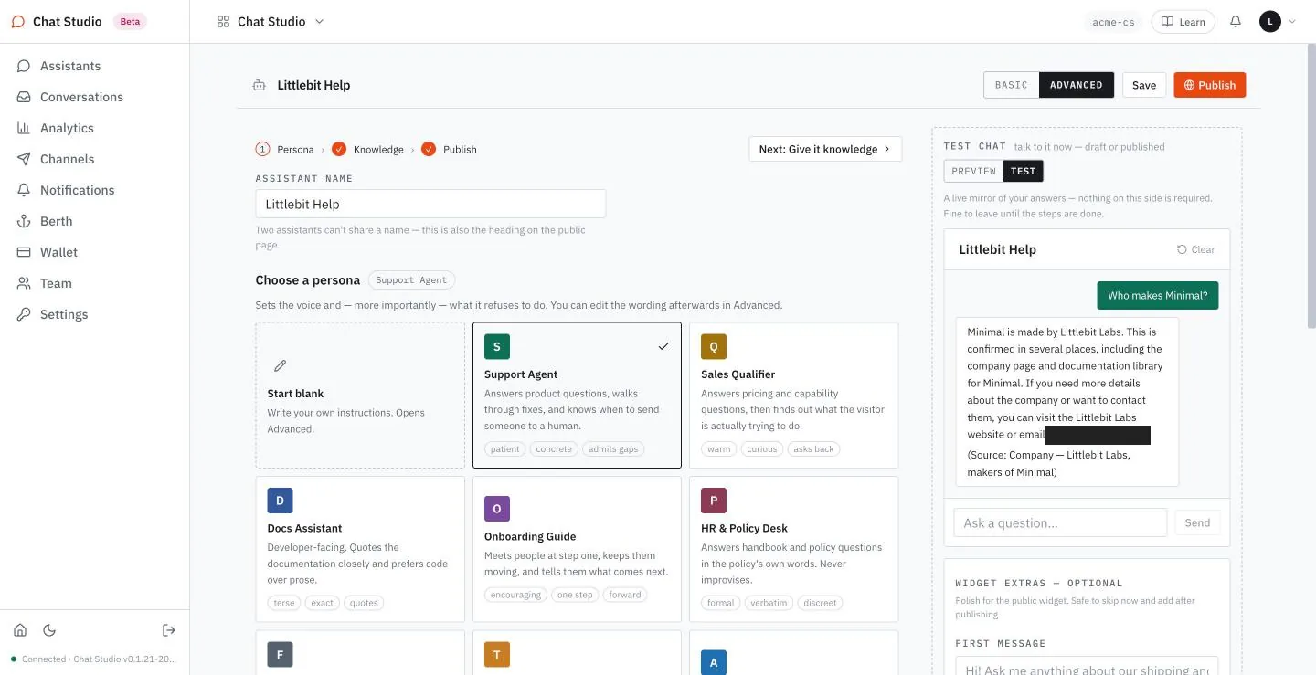Open the Learn resources
The height and width of the screenshot is (675, 1316).
click(1183, 22)
